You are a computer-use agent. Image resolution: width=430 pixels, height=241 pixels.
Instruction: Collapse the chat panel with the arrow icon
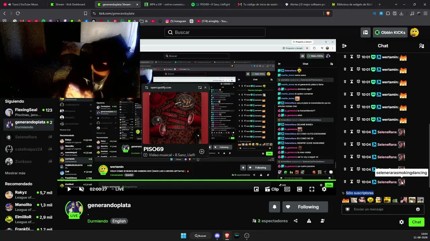(344, 46)
